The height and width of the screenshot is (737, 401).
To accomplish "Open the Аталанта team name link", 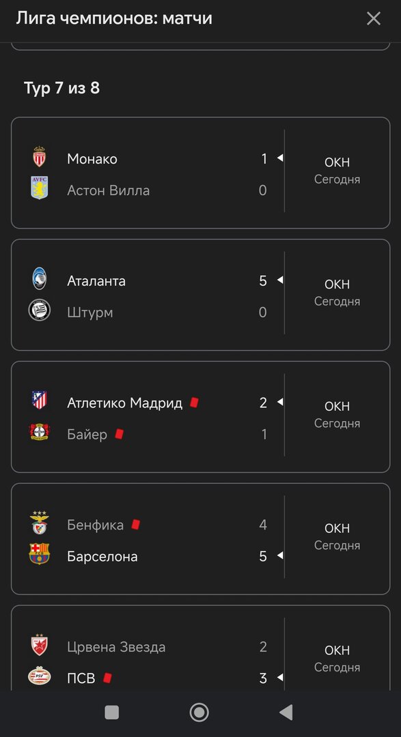I will 96,281.
